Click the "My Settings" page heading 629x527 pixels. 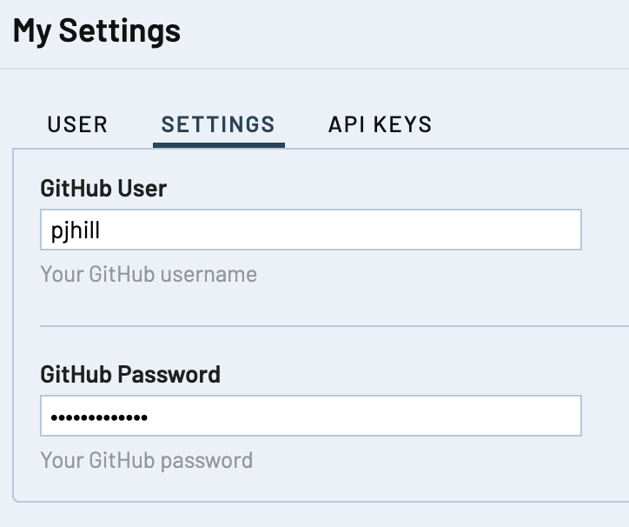coord(96,31)
